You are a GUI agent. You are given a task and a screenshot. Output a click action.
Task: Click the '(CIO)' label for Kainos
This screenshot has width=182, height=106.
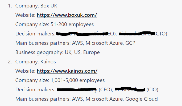pos(152,89)
